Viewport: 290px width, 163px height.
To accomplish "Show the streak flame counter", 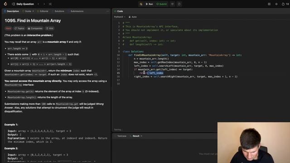I will [x=285, y=4].
